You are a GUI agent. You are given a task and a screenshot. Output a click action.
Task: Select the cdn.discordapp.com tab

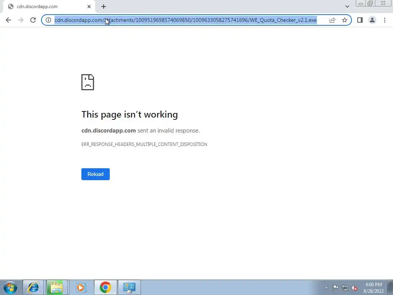[48, 7]
